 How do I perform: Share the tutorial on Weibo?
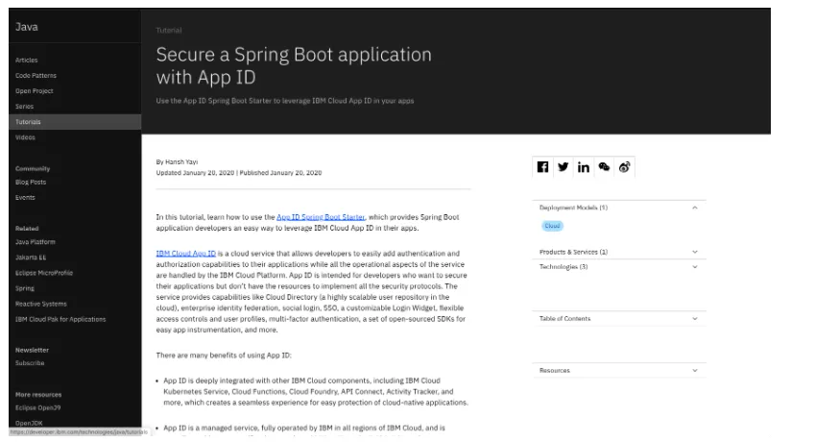pos(624,167)
